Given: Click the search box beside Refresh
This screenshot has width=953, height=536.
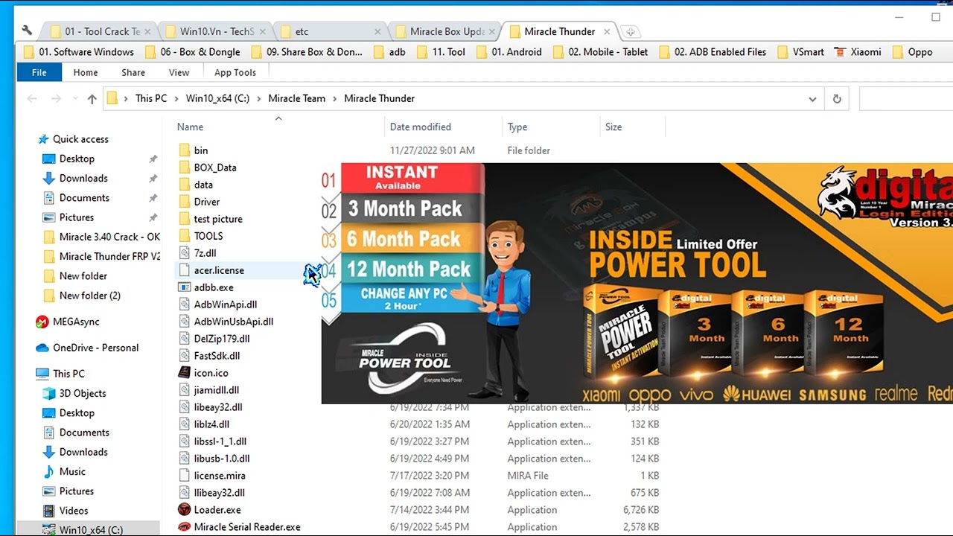Looking at the screenshot, I should click(x=906, y=98).
